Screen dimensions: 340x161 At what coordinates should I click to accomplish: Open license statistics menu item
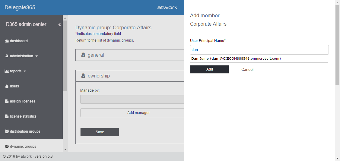[23, 116]
